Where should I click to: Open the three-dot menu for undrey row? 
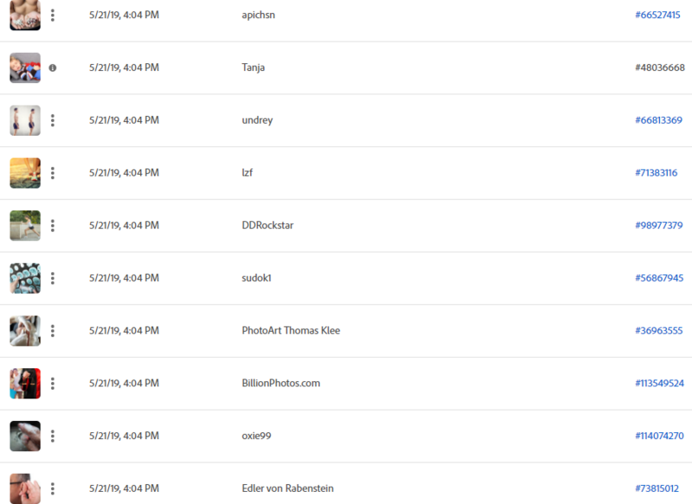53,120
